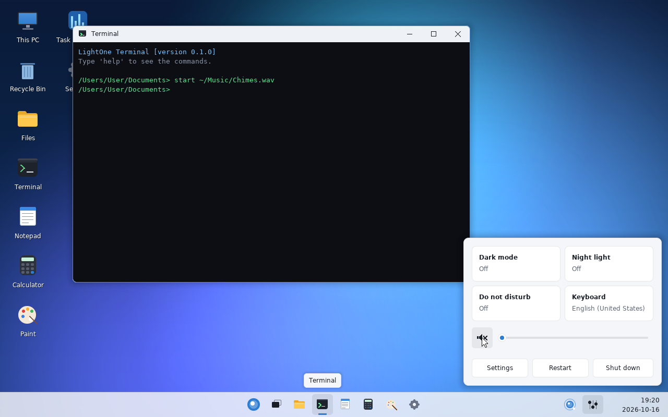Screen dimensions: 668x417
Task: Click the assistant icon in system tray
Action: [x=570, y=404]
